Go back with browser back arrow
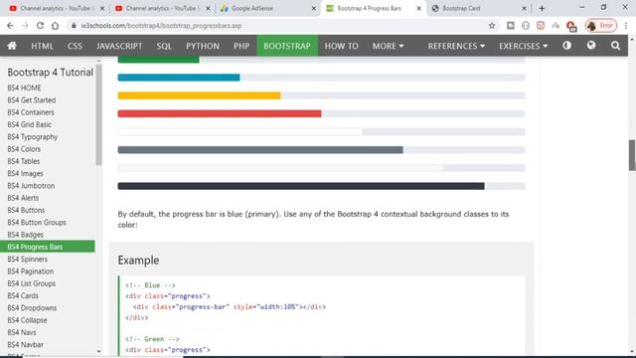Screen dimensions: 636x358 click(10, 26)
